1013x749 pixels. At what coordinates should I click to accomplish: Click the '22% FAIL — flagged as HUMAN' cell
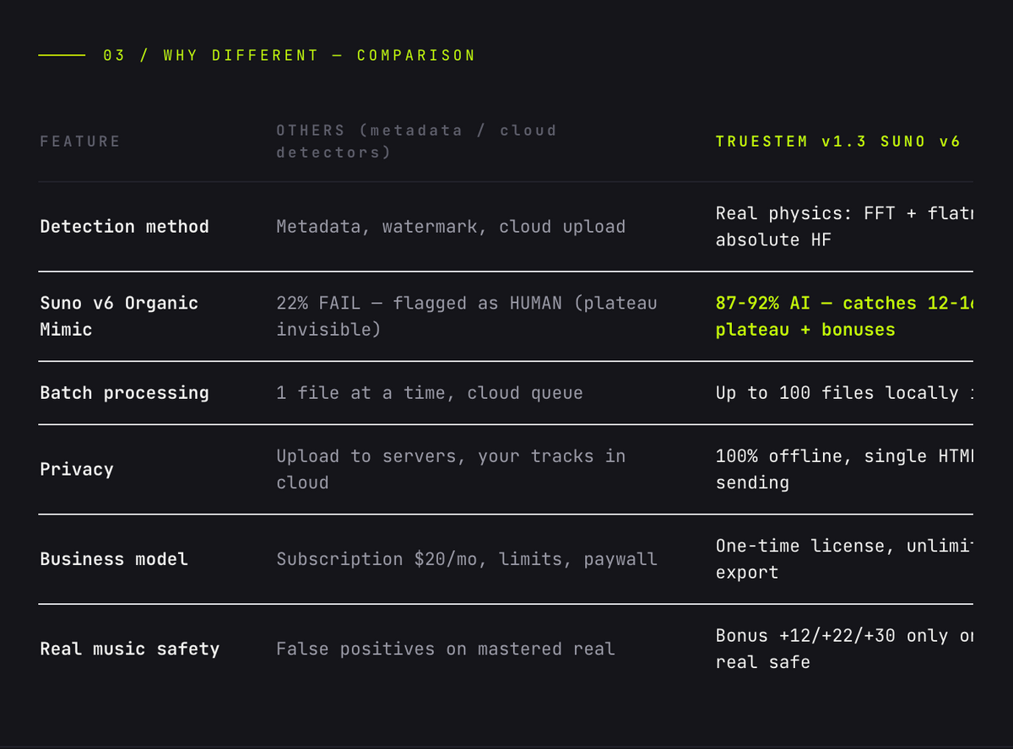point(467,316)
